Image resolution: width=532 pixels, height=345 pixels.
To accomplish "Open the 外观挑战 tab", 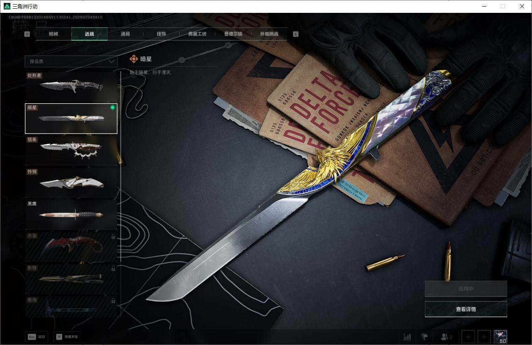I will click(x=269, y=34).
